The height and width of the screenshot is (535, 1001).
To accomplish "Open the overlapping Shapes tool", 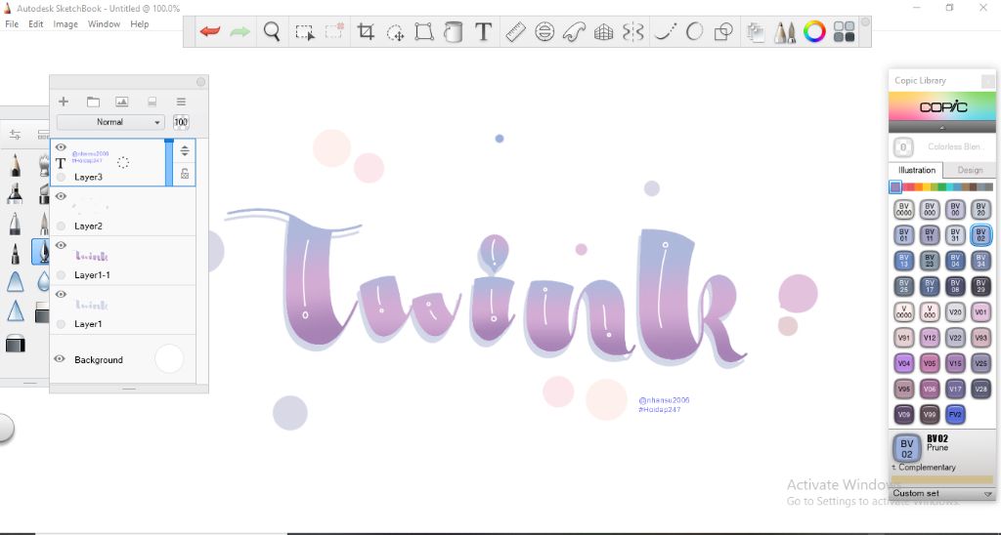I will coord(723,31).
